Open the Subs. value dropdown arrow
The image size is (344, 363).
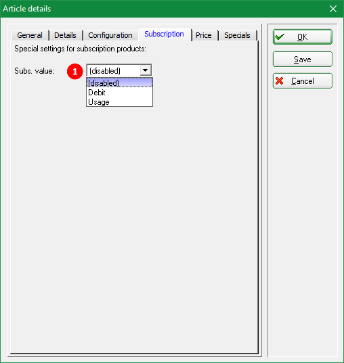tap(146, 70)
